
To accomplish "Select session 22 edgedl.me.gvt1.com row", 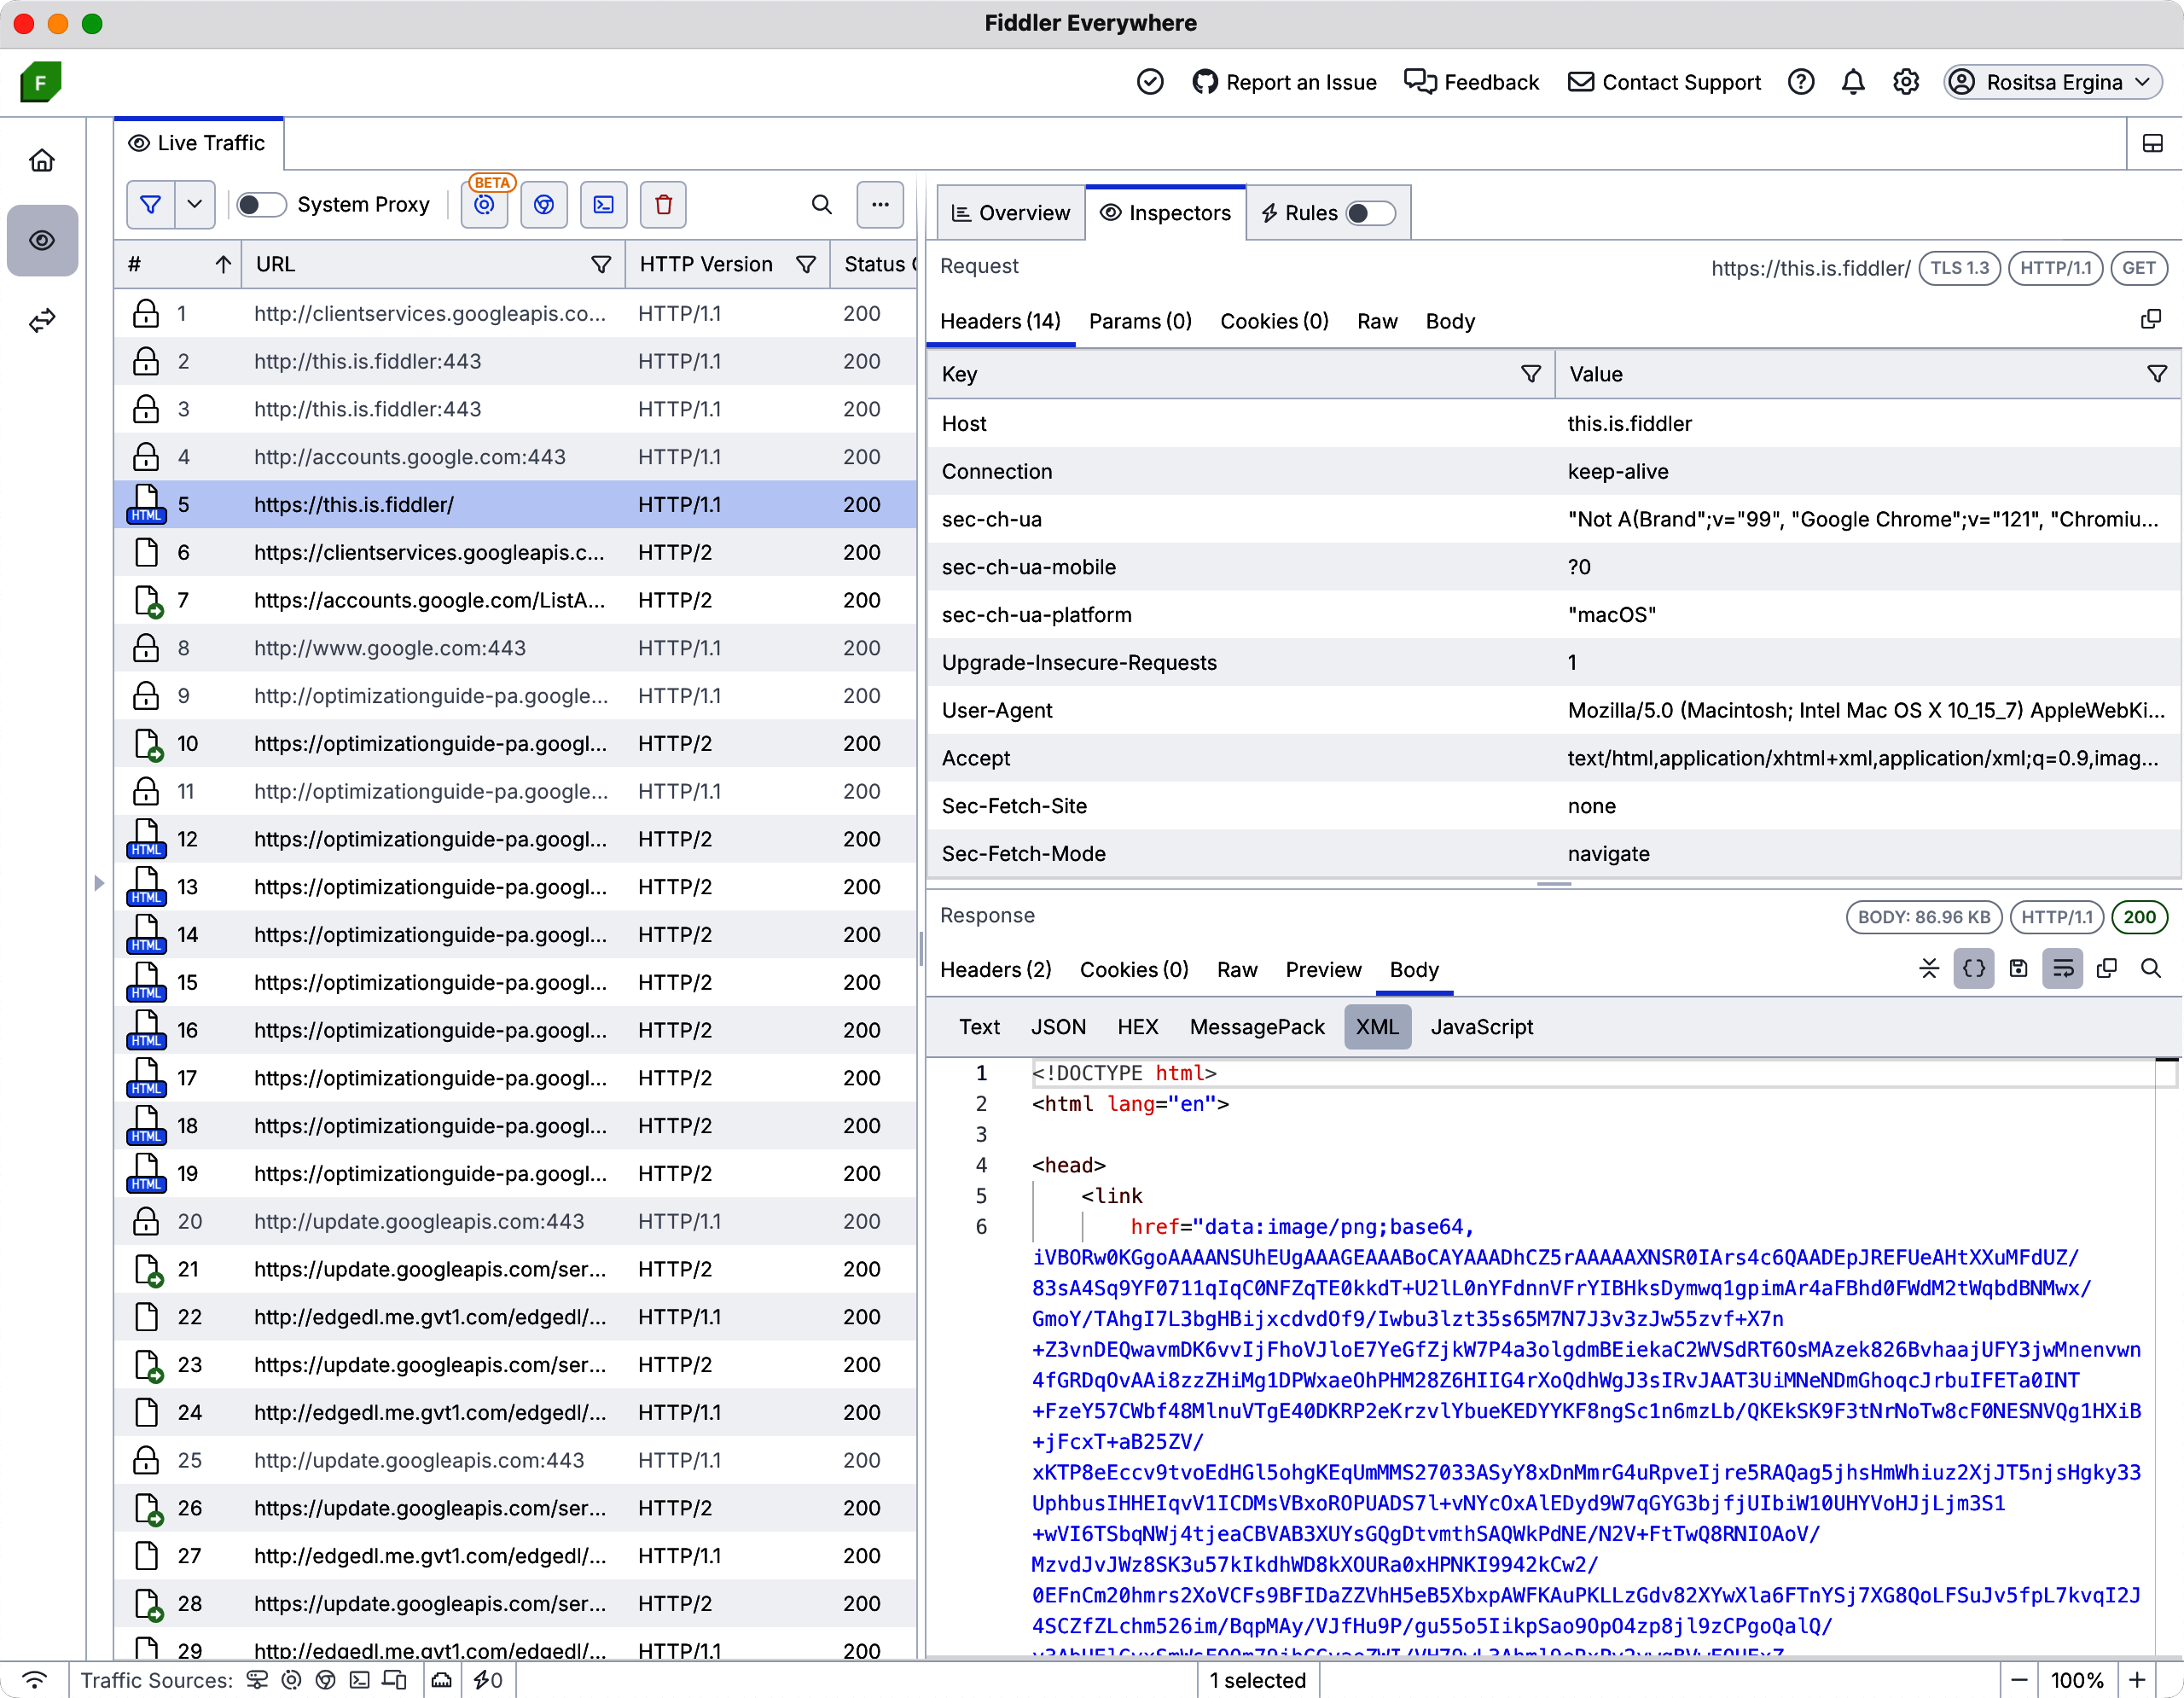I will pos(516,1318).
